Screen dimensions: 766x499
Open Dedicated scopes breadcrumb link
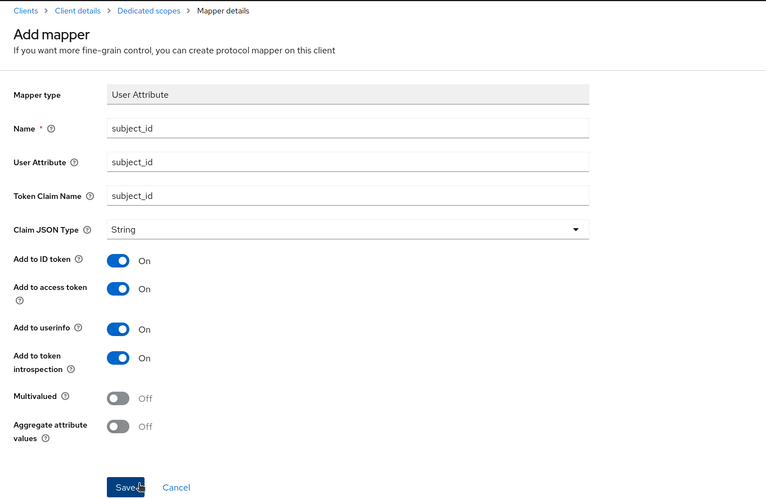pos(148,11)
